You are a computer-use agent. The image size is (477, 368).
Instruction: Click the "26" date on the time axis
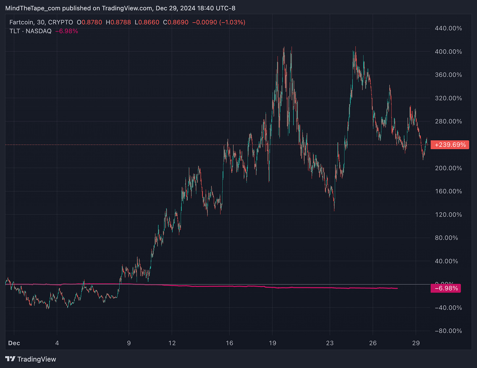click(373, 343)
